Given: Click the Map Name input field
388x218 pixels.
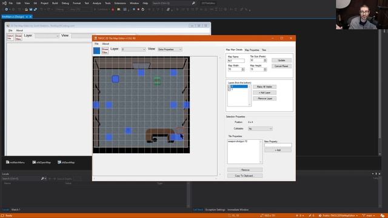Looking at the screenshot, I should point(236,61).
